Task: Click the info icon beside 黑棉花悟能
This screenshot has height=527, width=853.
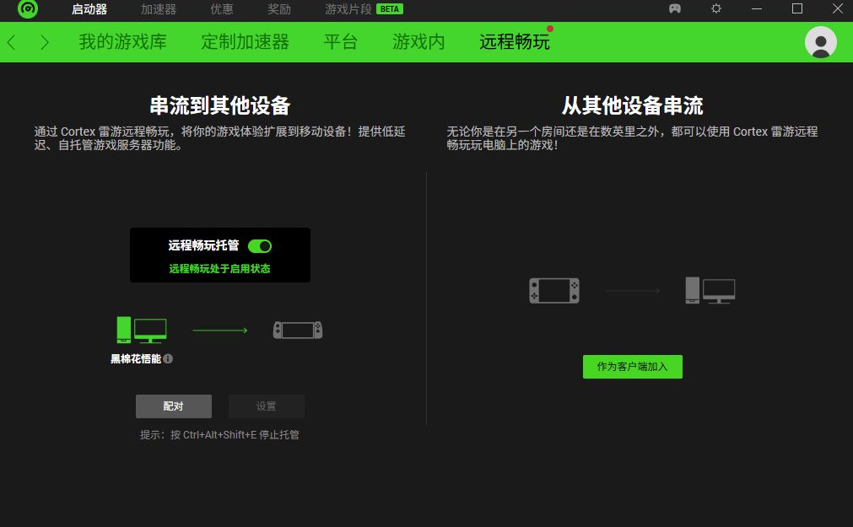Action: pos(168,359)
